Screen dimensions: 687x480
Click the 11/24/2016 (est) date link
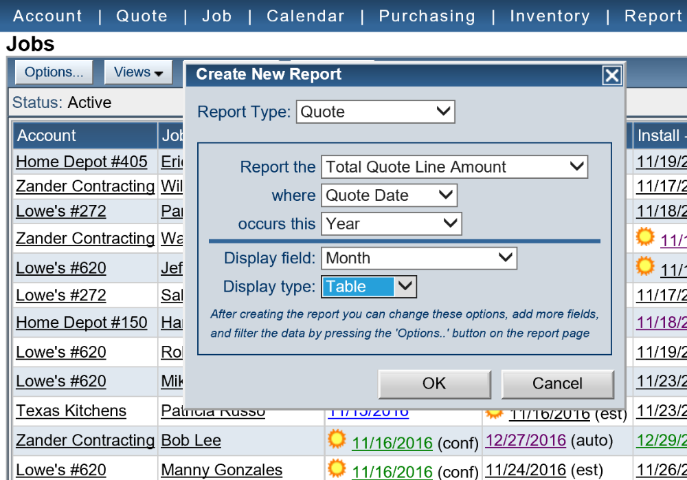pyautogui.click(x=526, y=470)
